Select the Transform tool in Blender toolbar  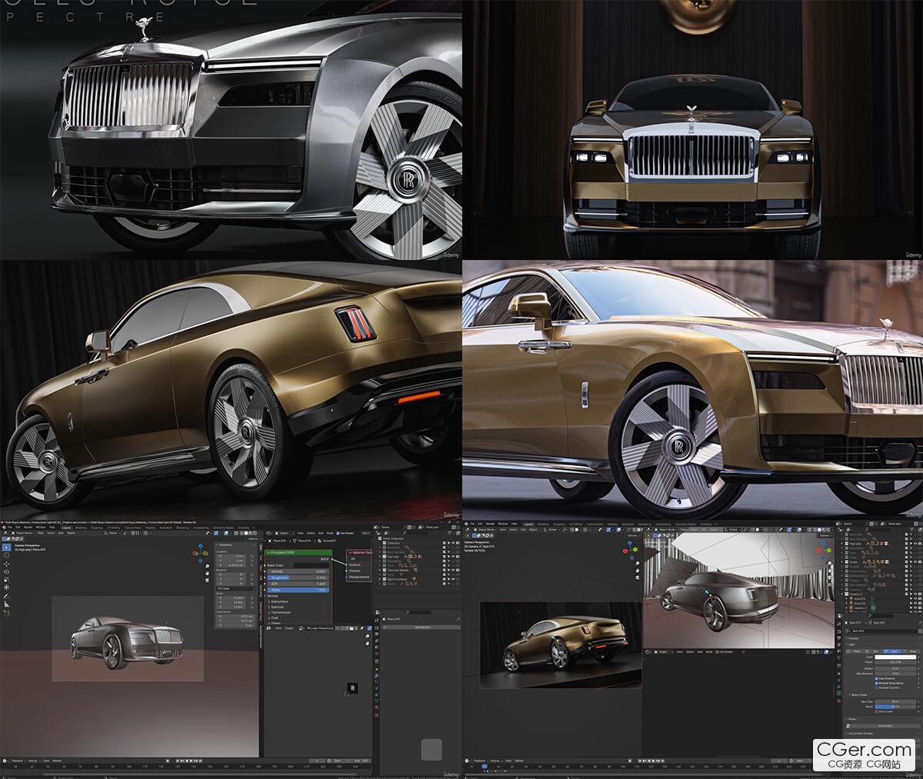point(6,588)
